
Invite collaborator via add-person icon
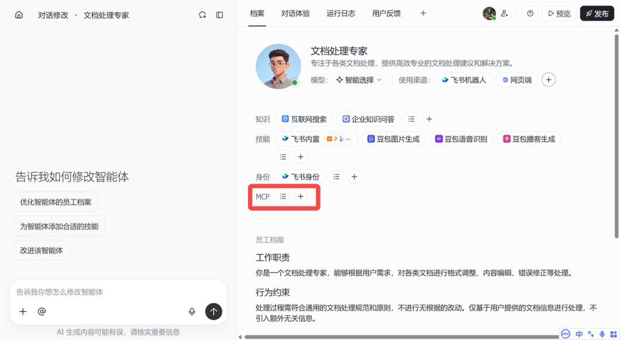pyautogui.click(x=505, y=13)
